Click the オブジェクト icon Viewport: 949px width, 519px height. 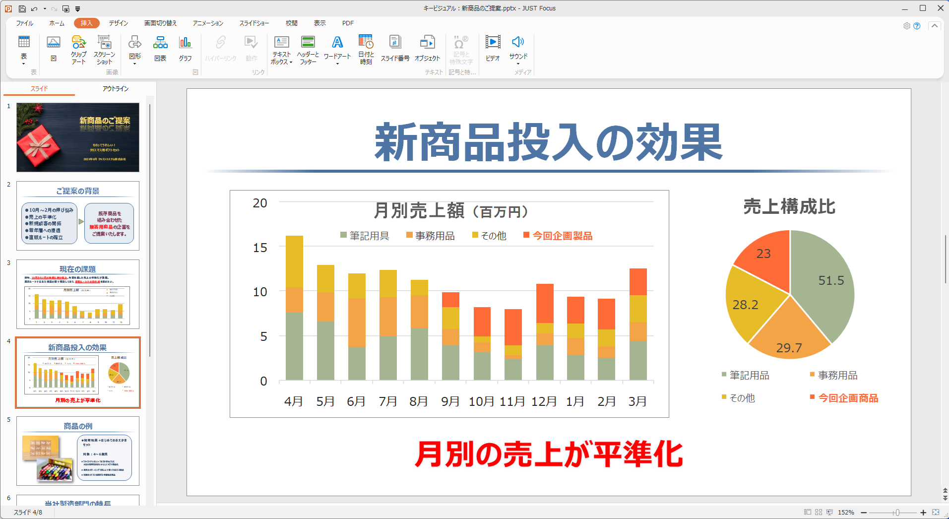click(427, 49)
